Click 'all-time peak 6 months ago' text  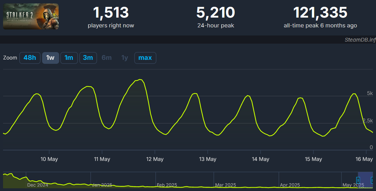tap(320, 26)
